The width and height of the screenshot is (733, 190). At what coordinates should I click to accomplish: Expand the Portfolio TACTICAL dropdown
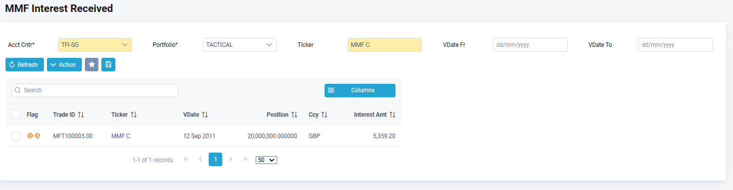(240, 45)
